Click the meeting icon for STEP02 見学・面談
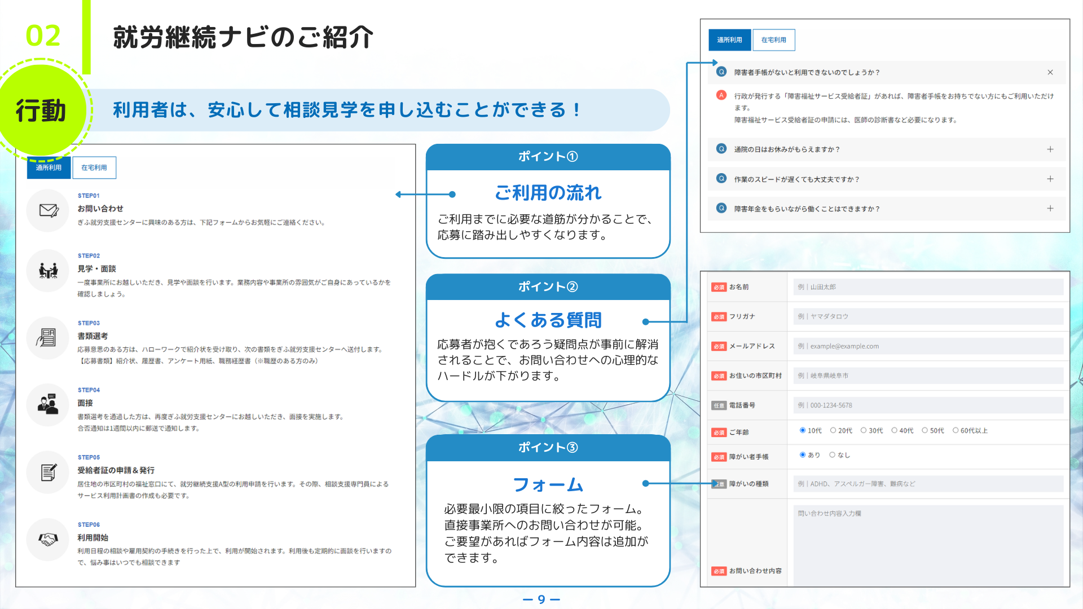 pos(49,271)
